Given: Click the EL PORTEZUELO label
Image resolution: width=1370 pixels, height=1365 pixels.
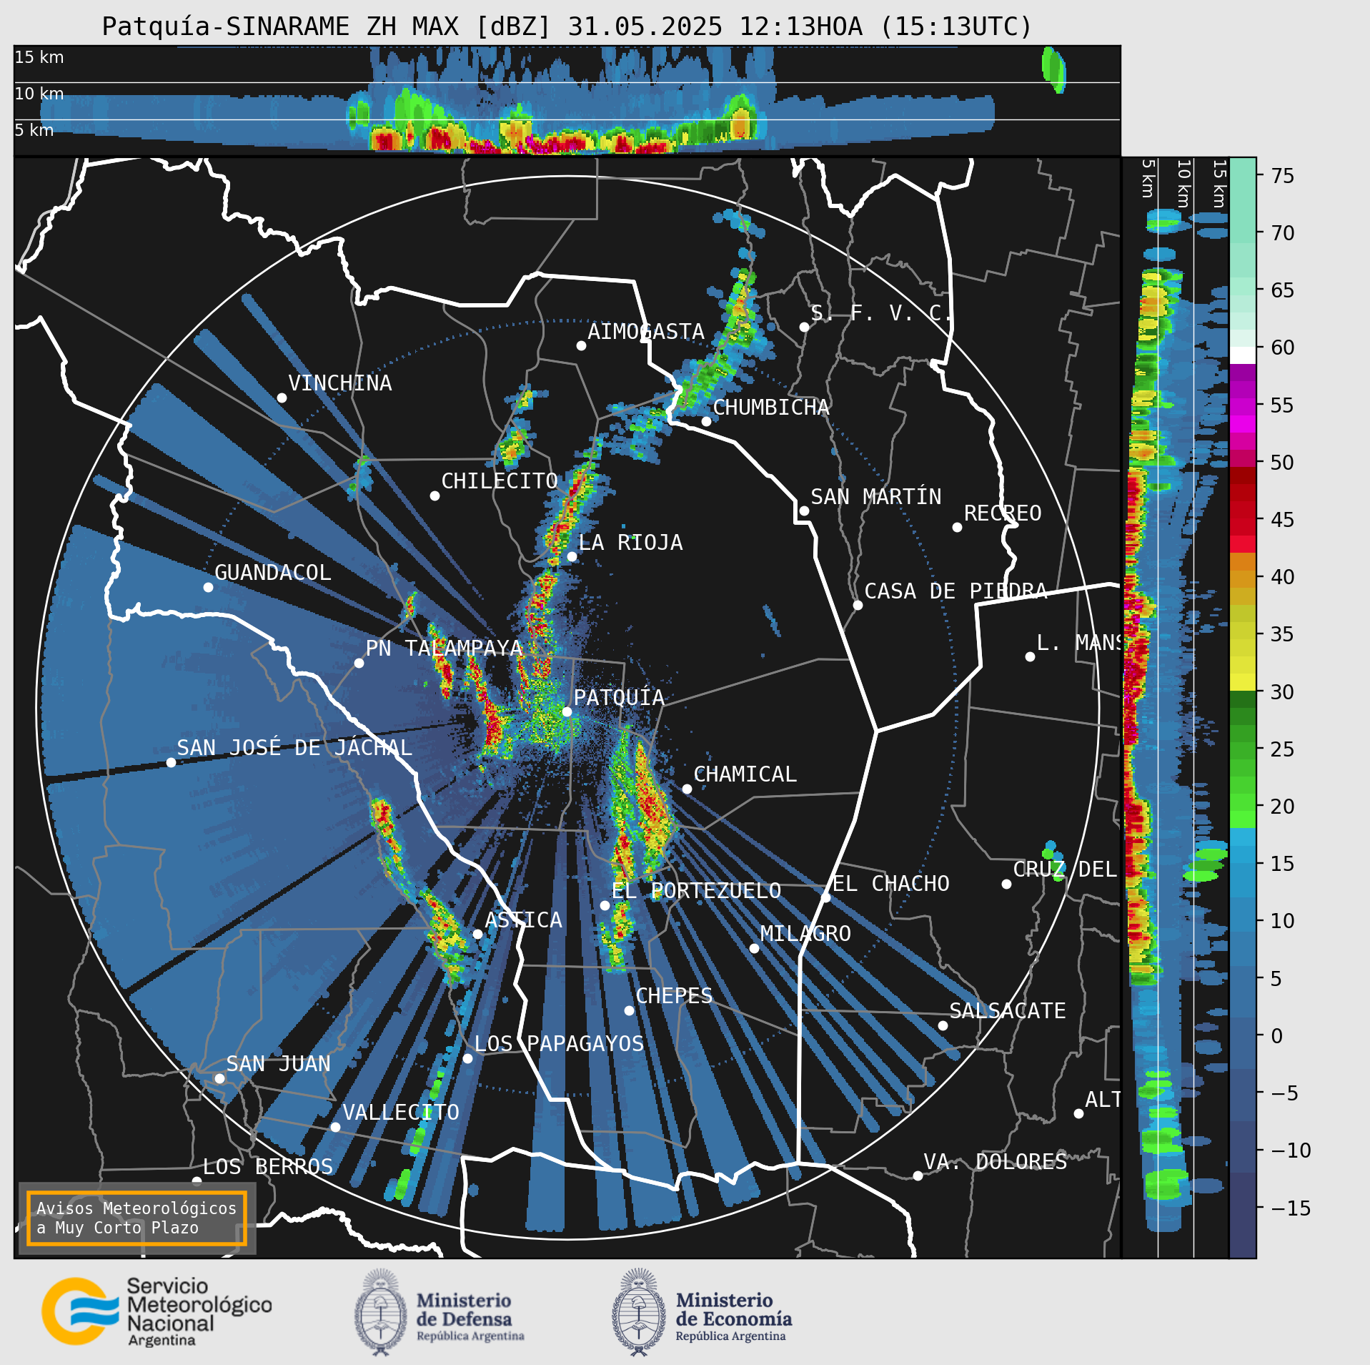Looking at the screenshot, I should pos(696,891).
